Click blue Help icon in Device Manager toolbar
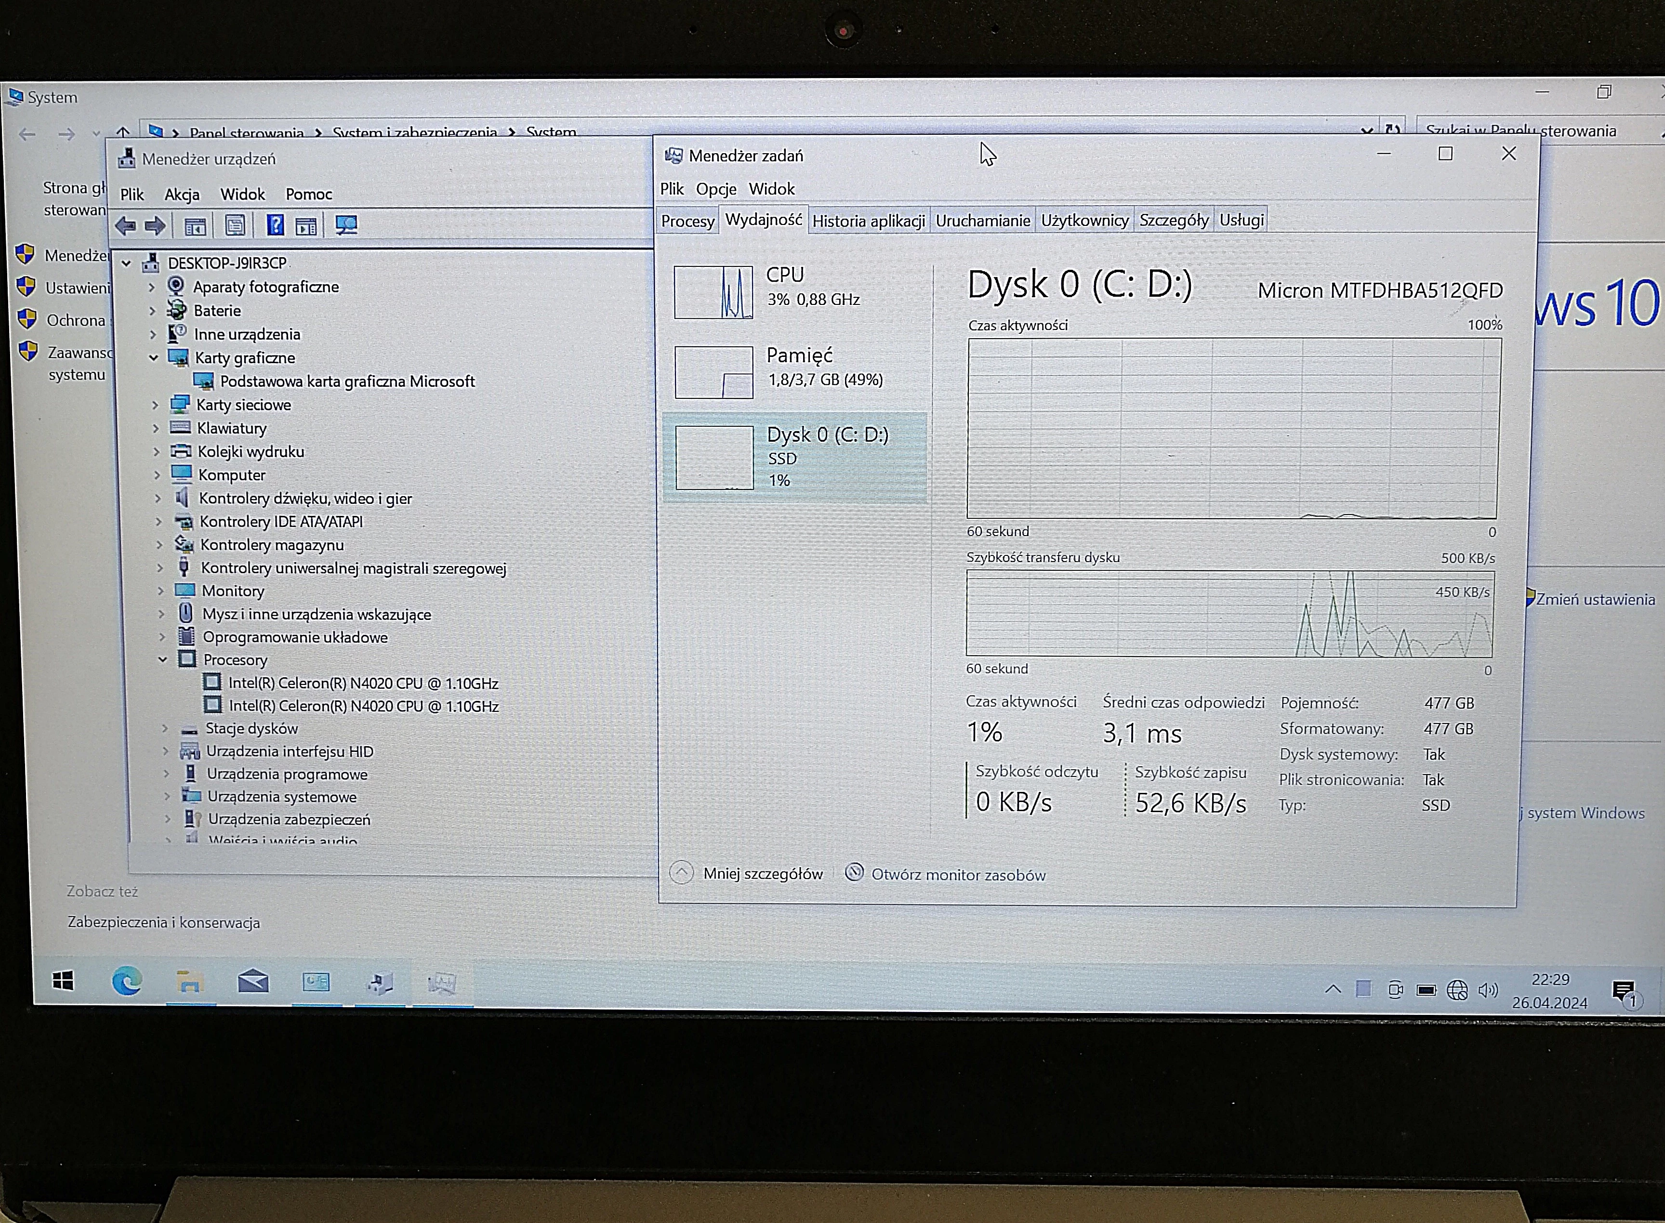 click(x=275, y=225)
